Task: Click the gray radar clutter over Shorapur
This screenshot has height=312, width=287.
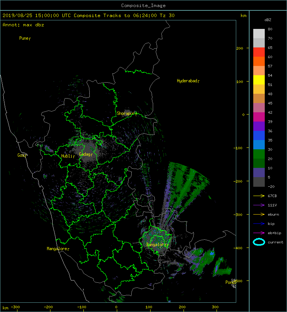Action: click(x=128, y=112)
